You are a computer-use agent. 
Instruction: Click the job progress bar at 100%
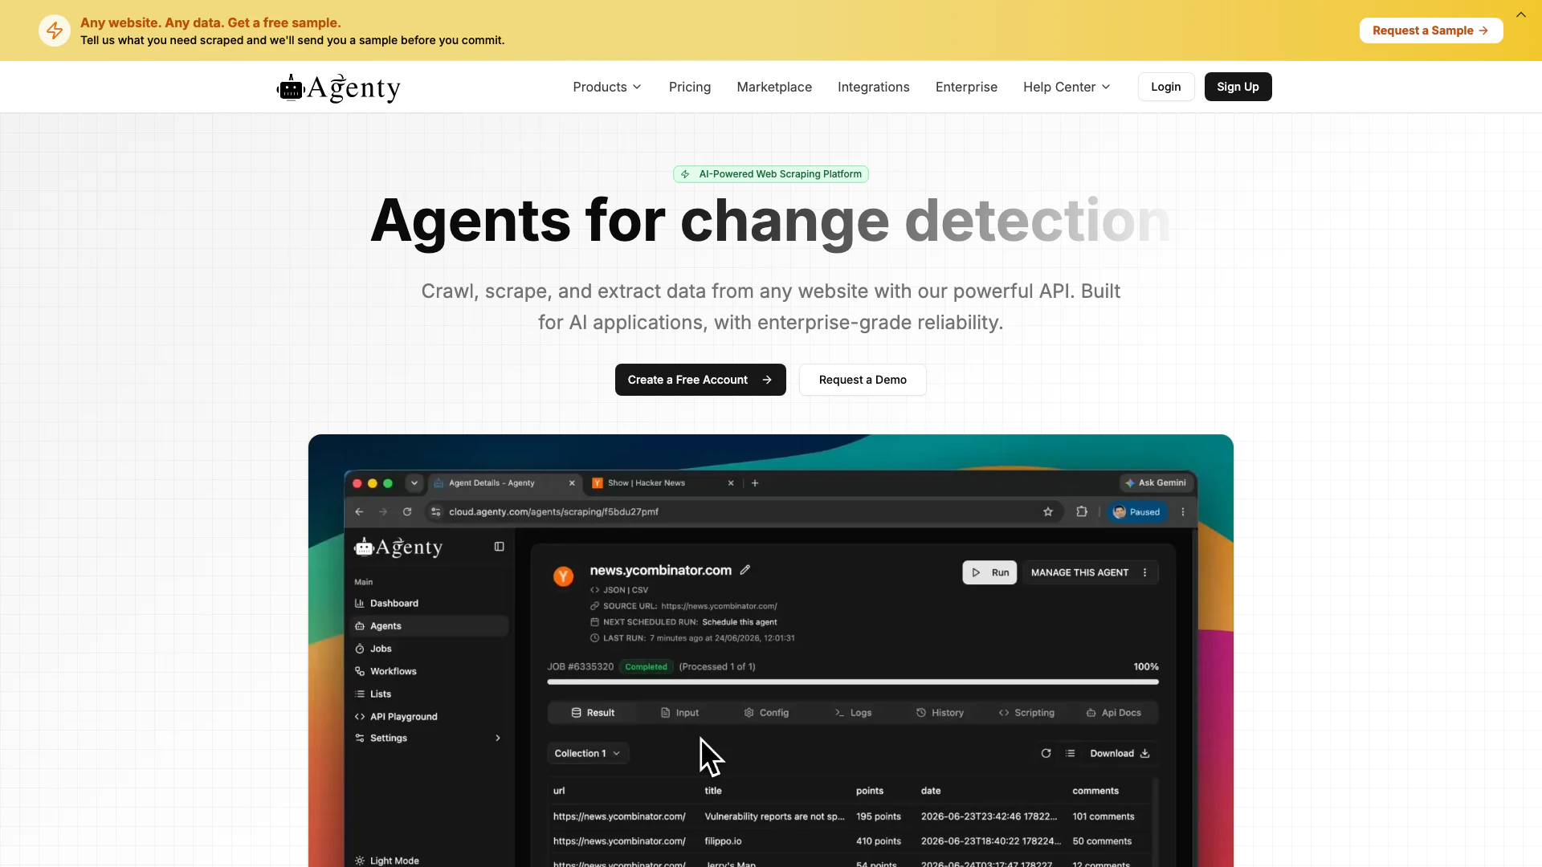tap(853, 682)
